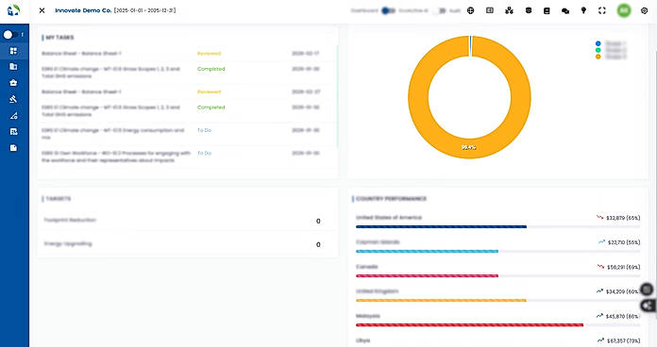Click the 0 value for Energy Upgrading
This screenshot has height=347, width=657.
coord(318,244)
